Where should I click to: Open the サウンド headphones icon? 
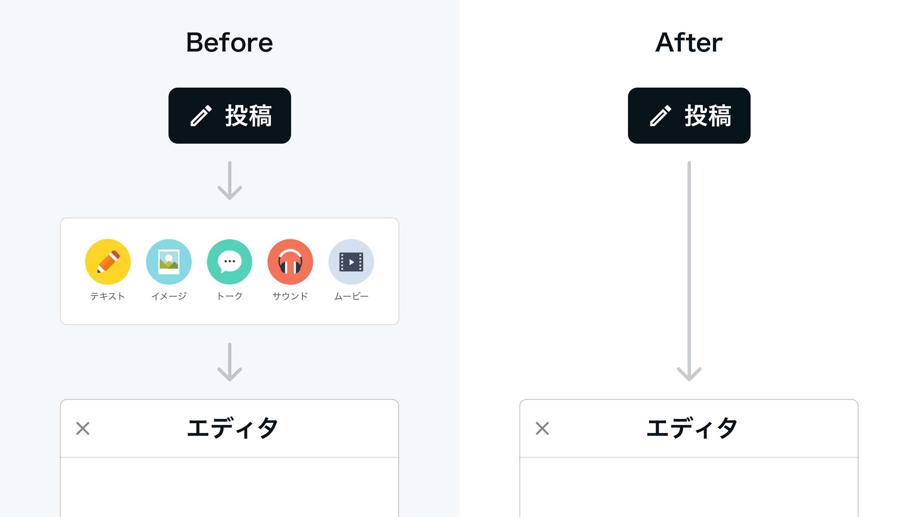pos(290,262)
